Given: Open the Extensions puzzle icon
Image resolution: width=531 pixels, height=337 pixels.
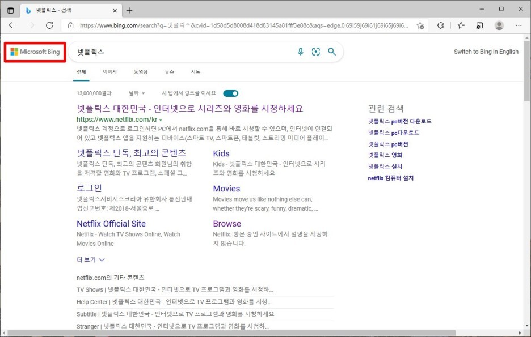Looking at the screenshot, I should point(440,25).
